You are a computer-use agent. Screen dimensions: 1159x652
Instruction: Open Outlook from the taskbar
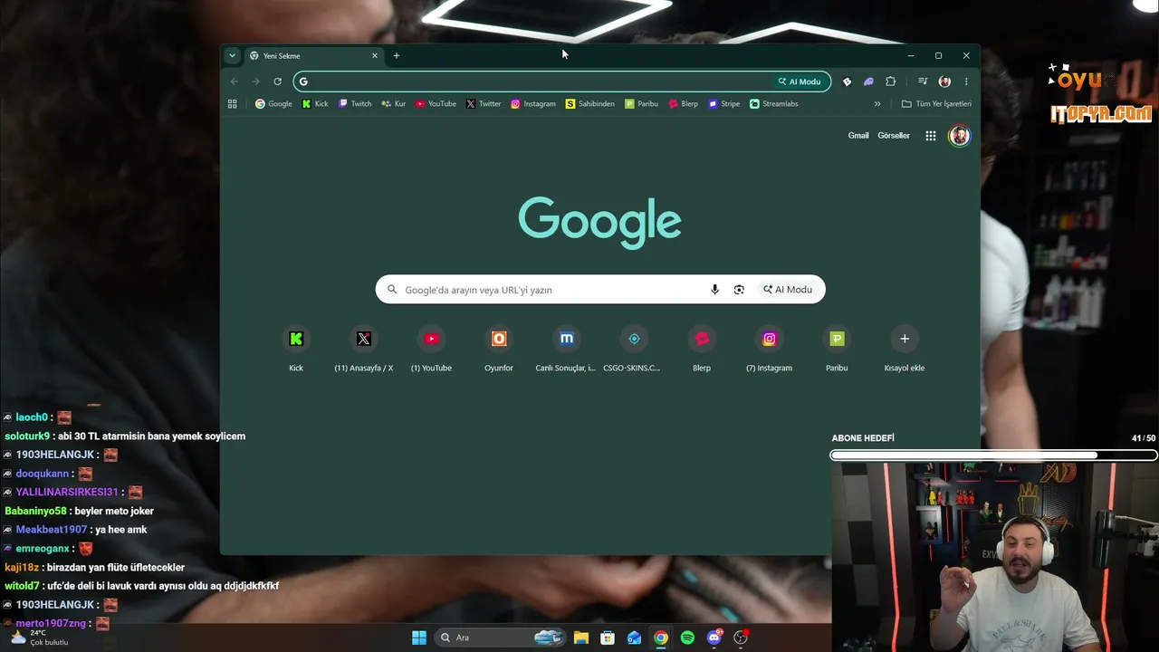pyautogui.click(x=635, y=638)
